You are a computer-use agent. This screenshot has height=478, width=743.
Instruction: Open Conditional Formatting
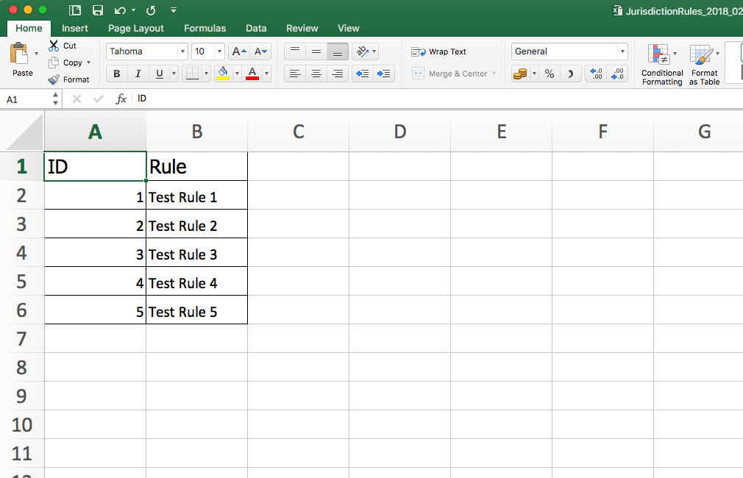coord(662,65)
